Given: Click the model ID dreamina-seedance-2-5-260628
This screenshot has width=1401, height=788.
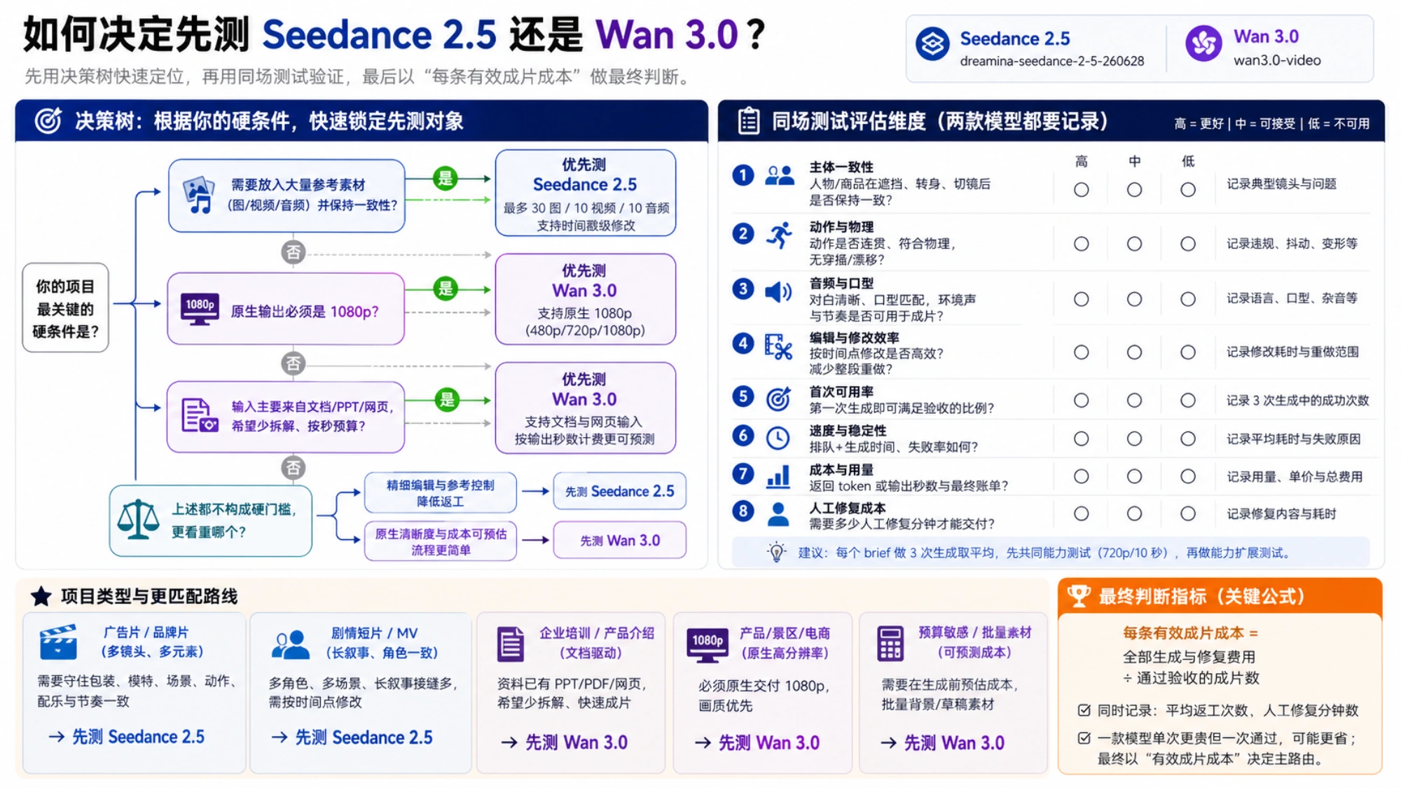Looking at the screenshot, I should click(1051, 61).
